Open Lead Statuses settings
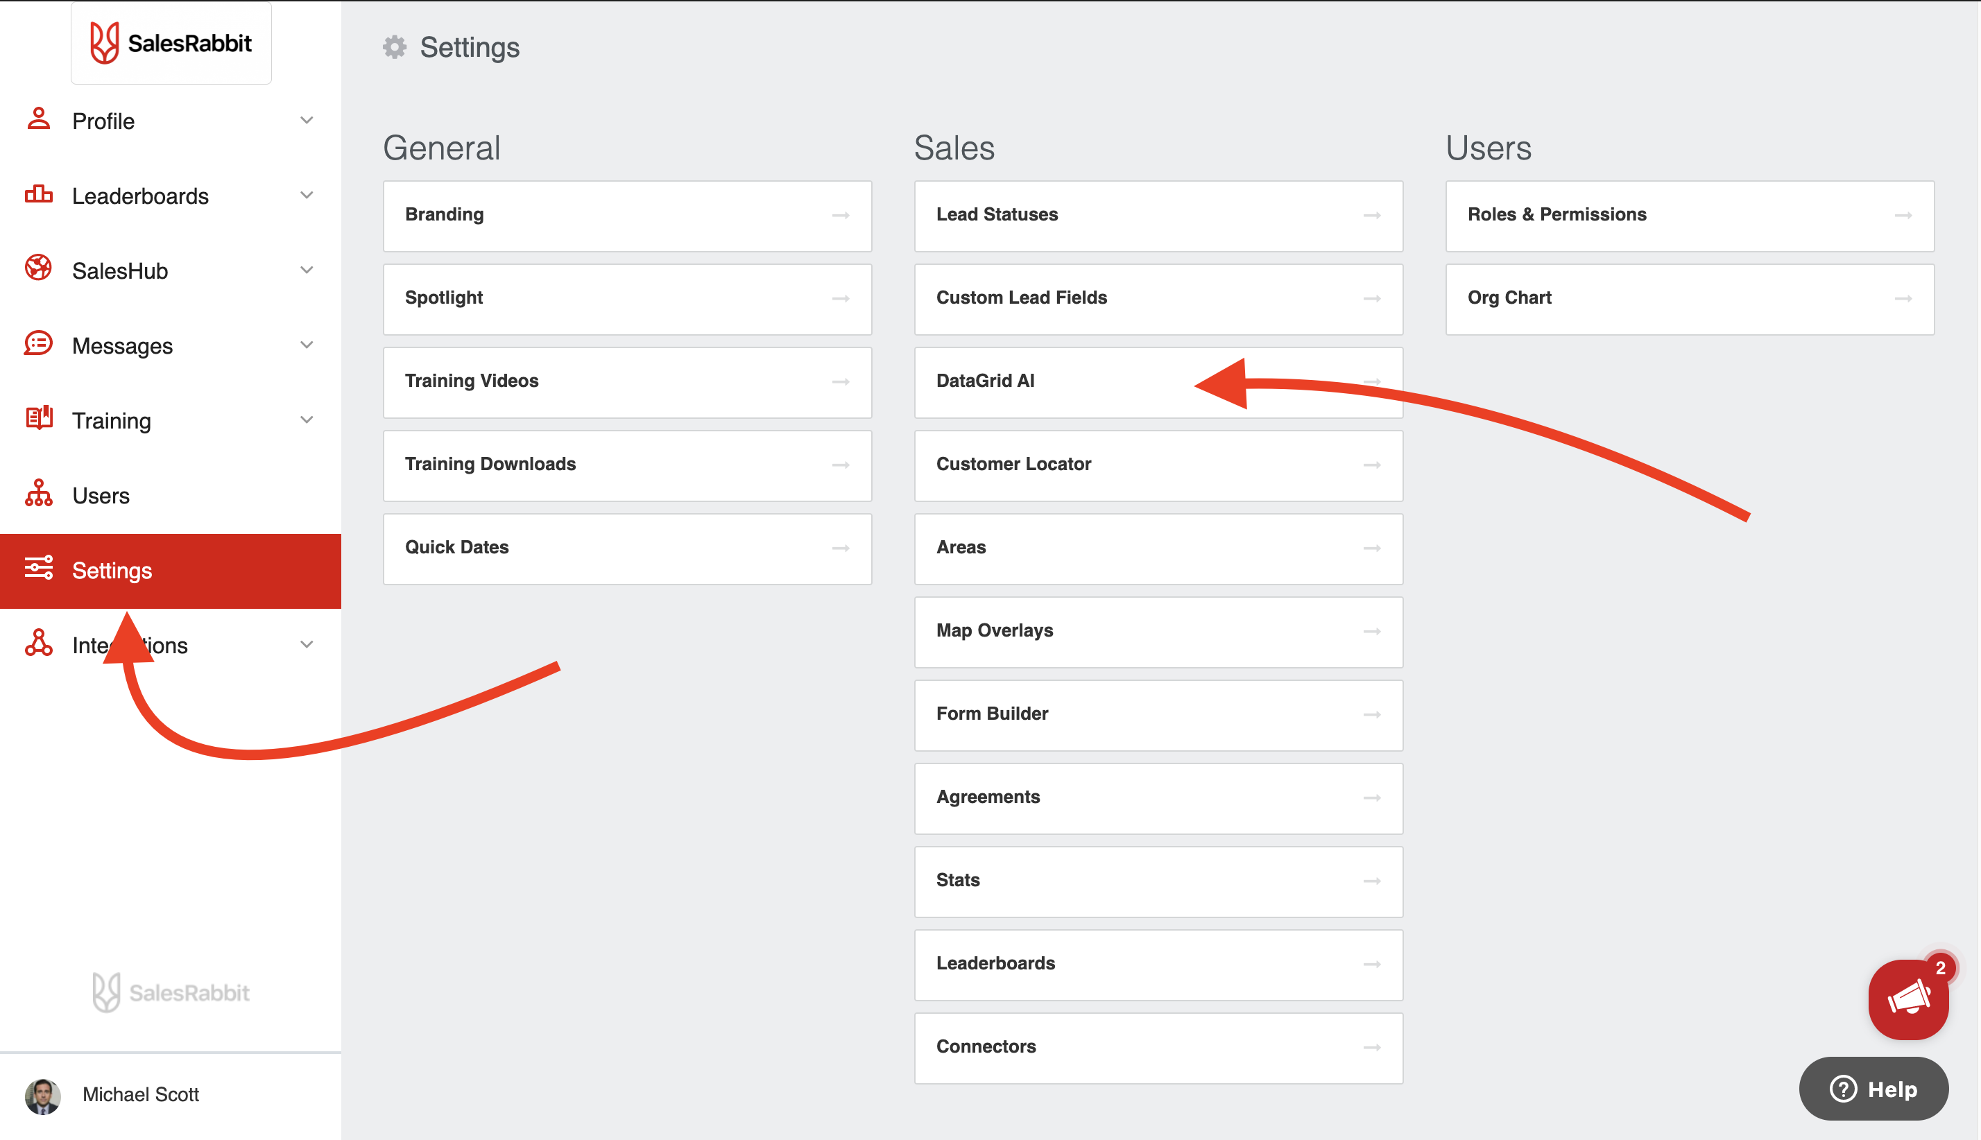 [x=1158, y=216]
